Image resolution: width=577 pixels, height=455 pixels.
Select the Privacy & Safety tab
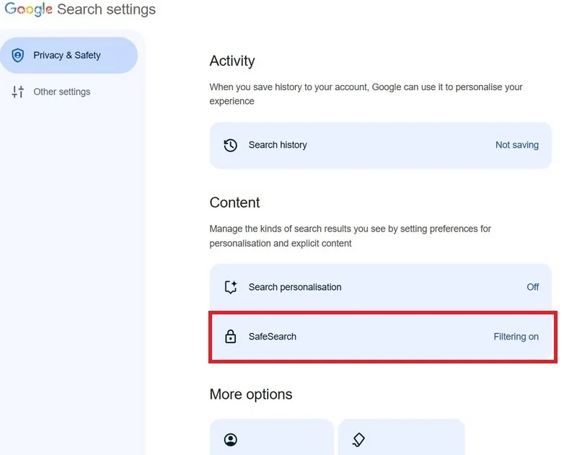(x=69, y=56)
